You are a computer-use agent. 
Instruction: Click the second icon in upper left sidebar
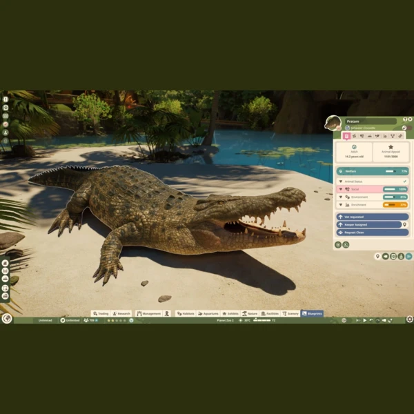tap(6, 108)
